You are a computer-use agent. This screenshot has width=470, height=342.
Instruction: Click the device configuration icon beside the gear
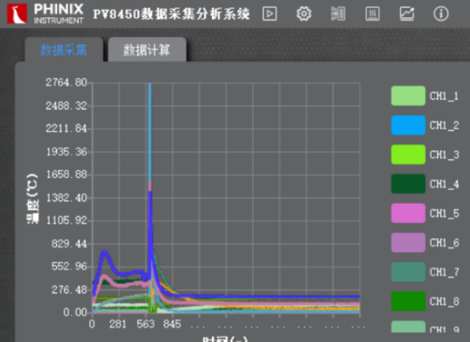coord(338,14)
